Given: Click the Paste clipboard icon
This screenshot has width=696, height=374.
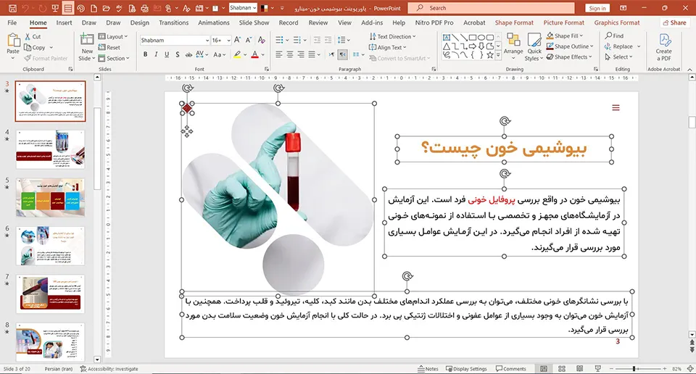Looking at the screenshot, I should [x=13, y=41].
